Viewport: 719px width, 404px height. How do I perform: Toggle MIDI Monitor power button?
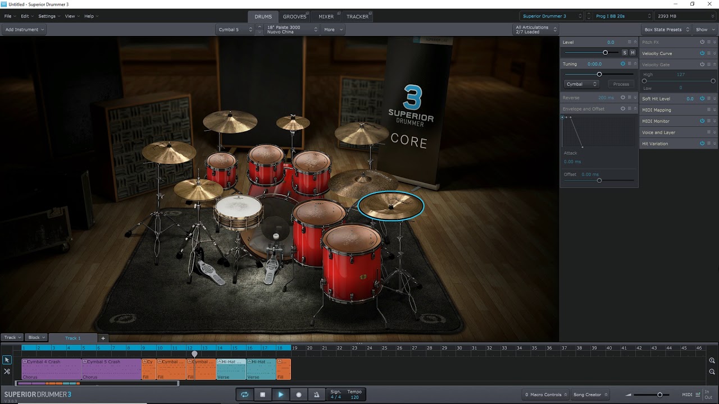pos(702,121)
